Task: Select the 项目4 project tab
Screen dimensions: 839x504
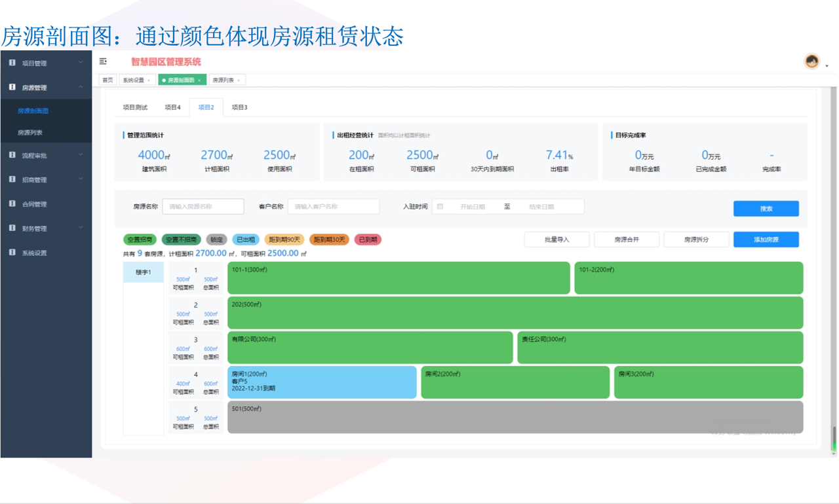Action: [x=172, y=107]
